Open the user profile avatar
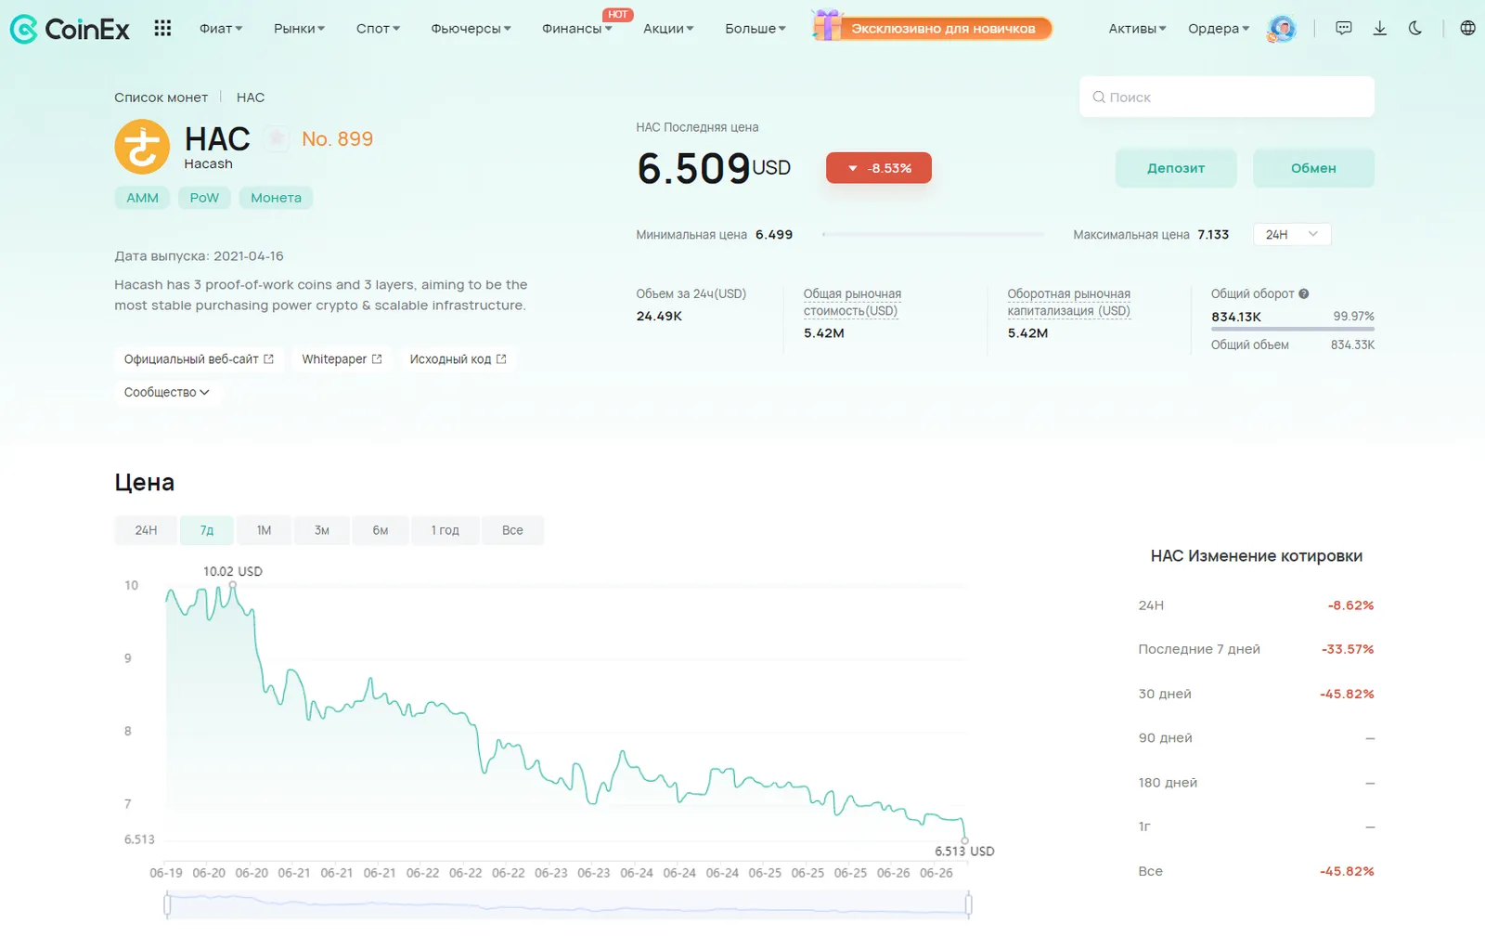1485x949 pixels. point(1281,29)
